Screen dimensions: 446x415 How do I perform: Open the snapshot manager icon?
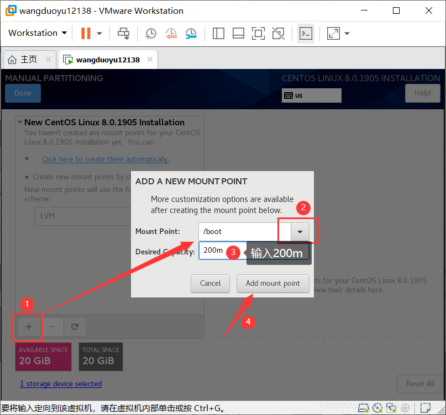coord(191,33)
